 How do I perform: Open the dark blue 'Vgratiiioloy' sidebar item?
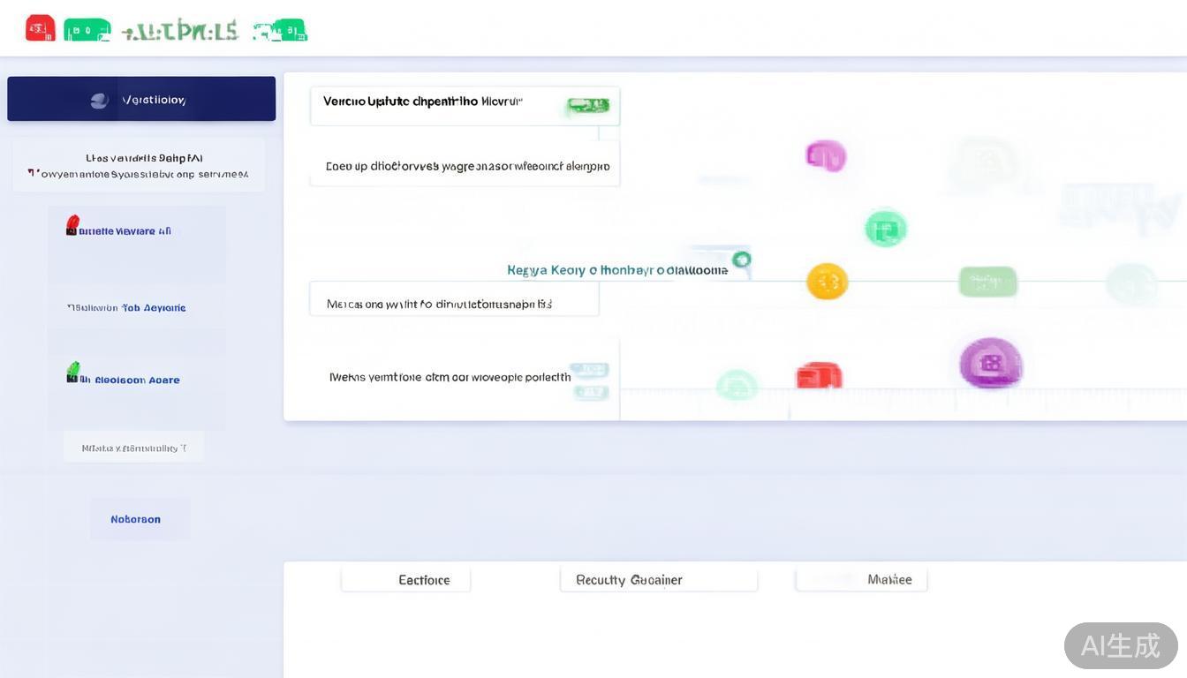(141, 99)
